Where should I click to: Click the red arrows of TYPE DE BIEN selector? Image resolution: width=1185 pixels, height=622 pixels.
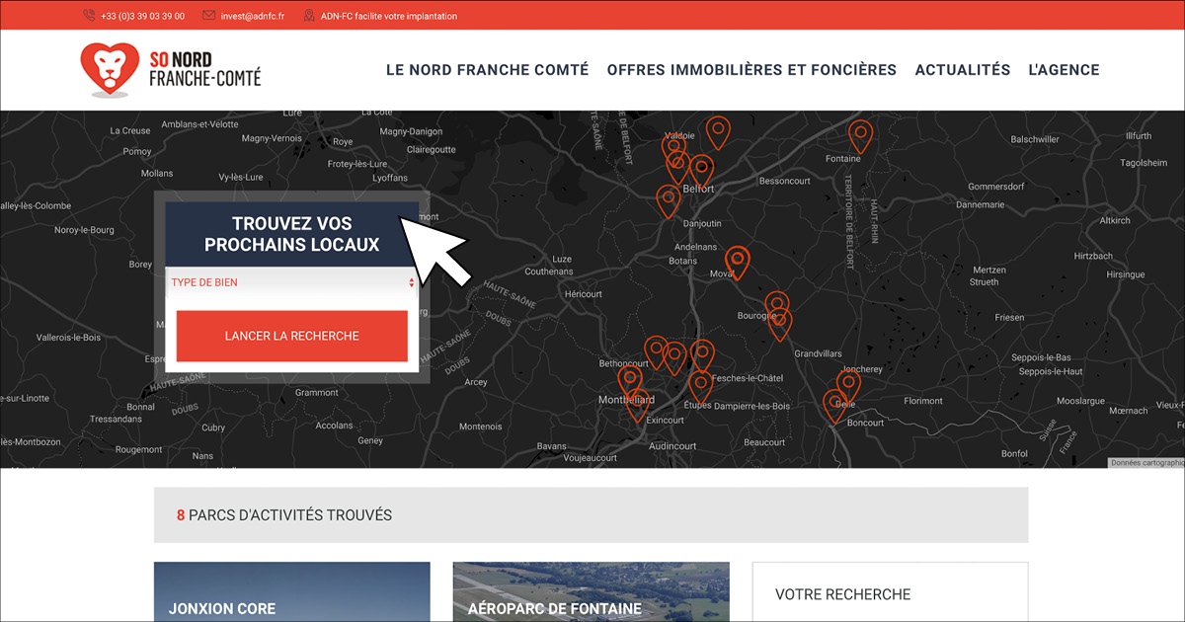point(412,282)
